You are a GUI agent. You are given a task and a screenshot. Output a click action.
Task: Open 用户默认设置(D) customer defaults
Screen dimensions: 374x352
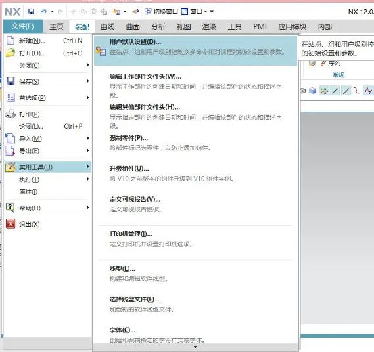(x=195, y=51)
